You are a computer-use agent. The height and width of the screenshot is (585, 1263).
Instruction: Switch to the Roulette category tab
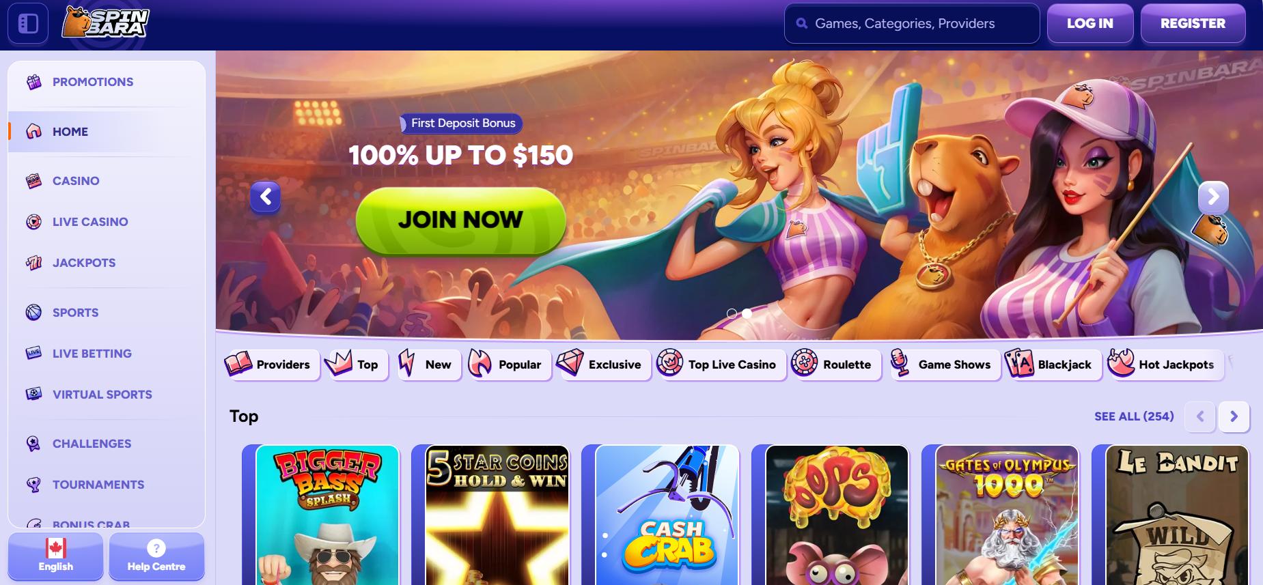[x=836, y=365]
